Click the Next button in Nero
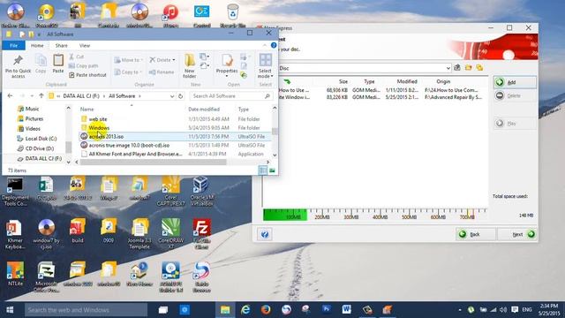 518,234
